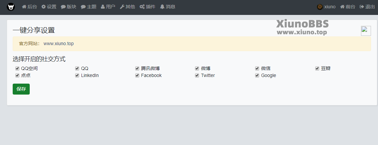Click the broken image icon at top right
The width and height of the screenshot is (378, 145).
366,31
